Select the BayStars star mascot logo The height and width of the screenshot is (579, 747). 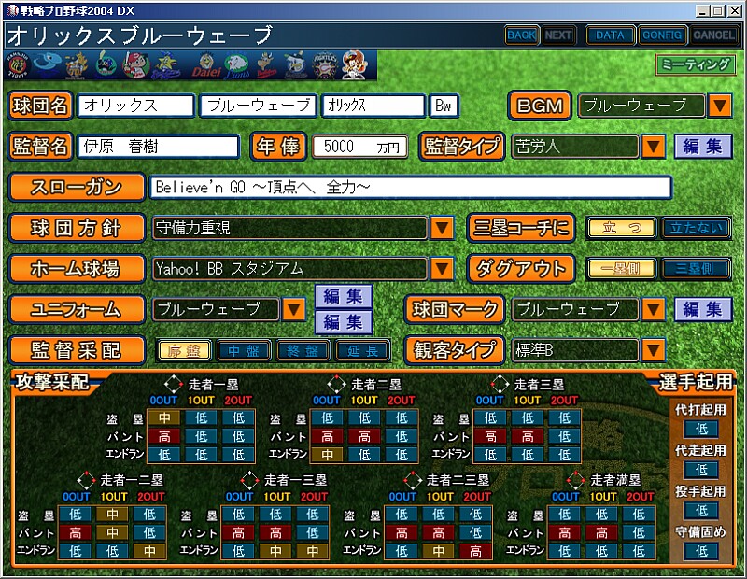167,65
